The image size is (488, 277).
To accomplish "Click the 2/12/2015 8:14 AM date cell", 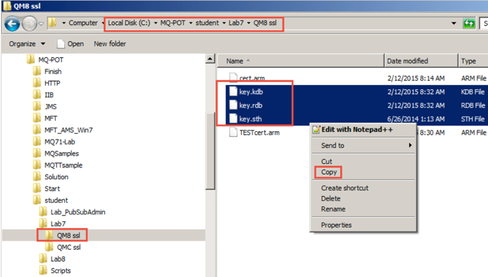I will click(415, 78).
